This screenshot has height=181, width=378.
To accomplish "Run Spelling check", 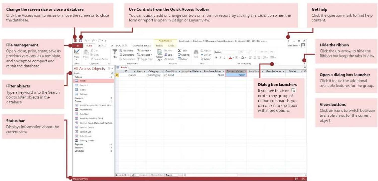I will click(184, 55).
